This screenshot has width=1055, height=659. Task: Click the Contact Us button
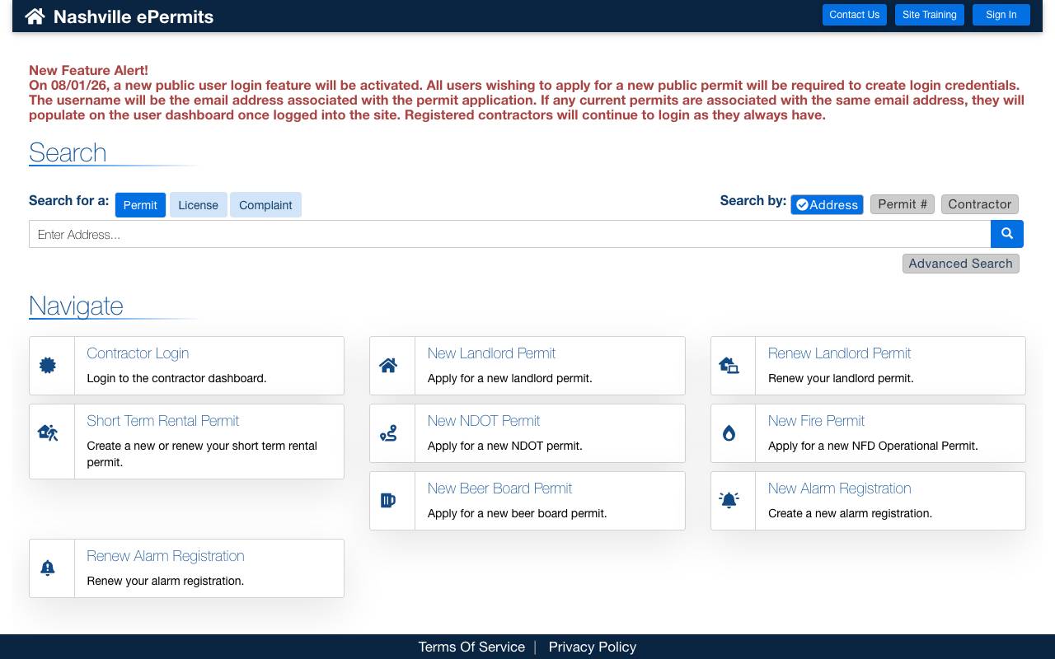tap(854, 15)
